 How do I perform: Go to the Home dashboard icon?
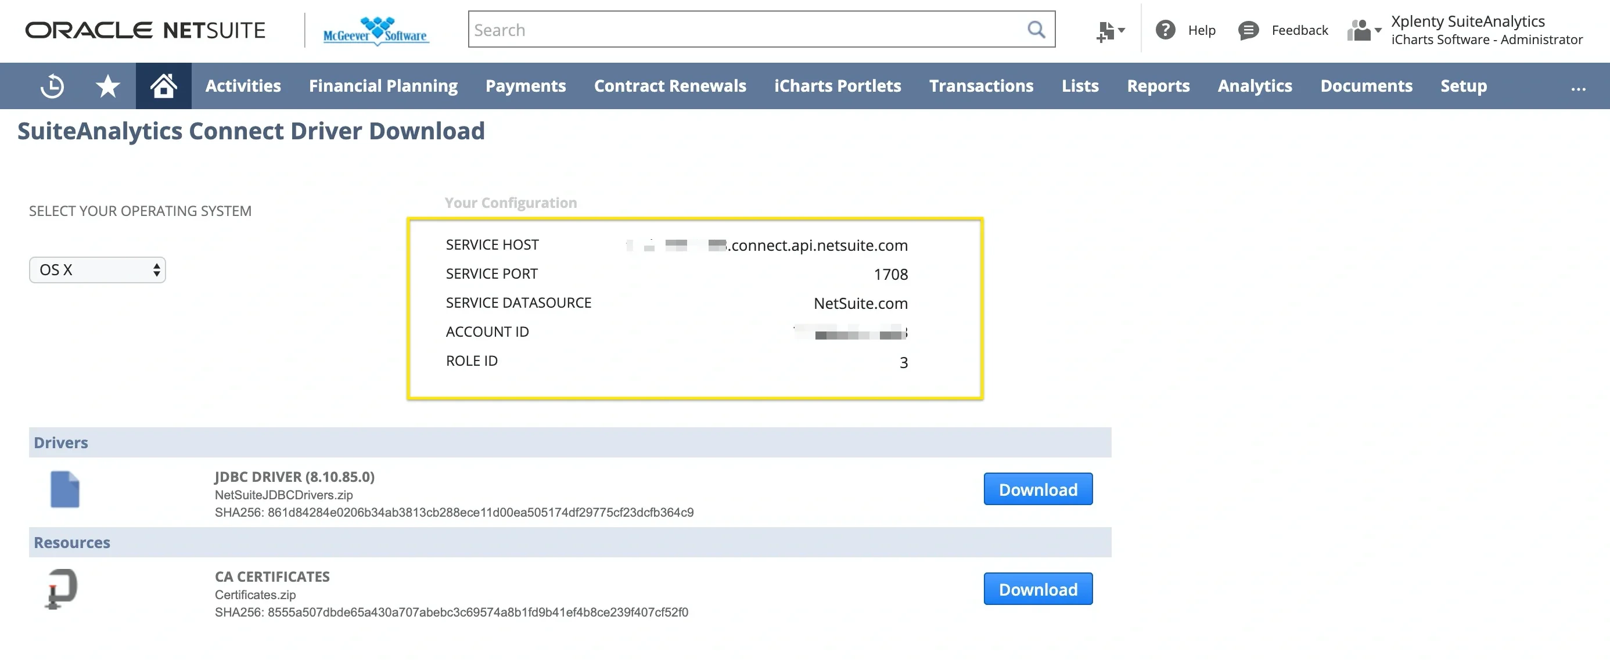pyautogui.click(x=163, y=85)
